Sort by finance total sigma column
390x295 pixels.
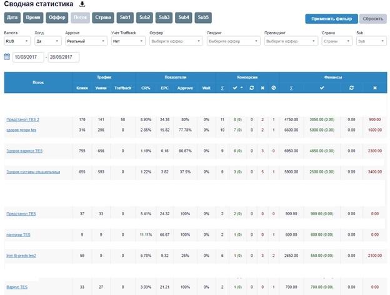(x=291, y=88)
